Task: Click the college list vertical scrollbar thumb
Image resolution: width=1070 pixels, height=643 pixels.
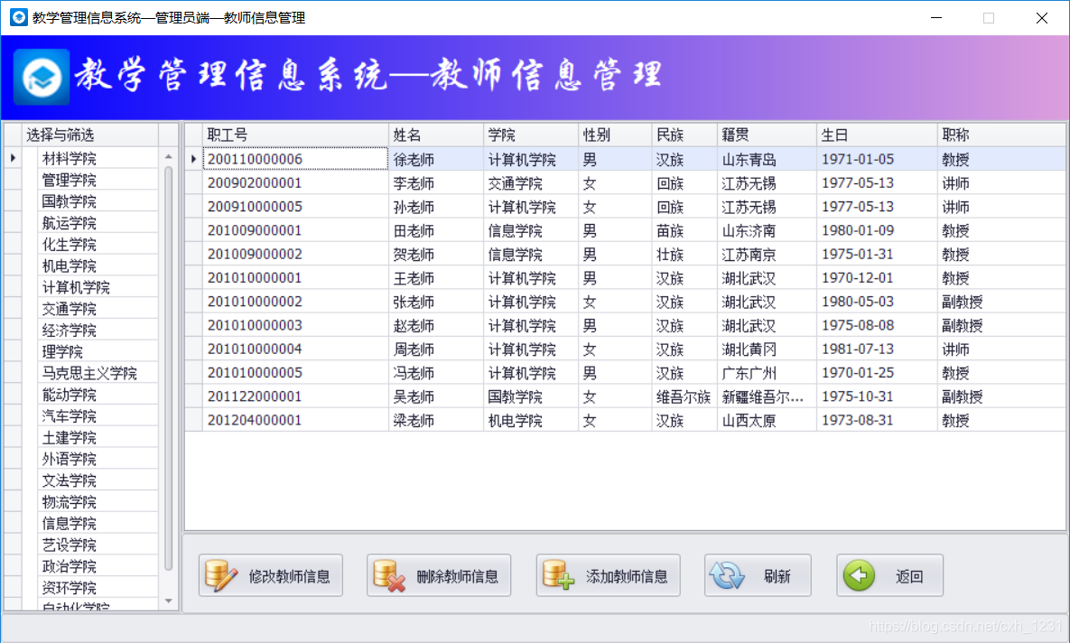Action: (x=169, y=368)
